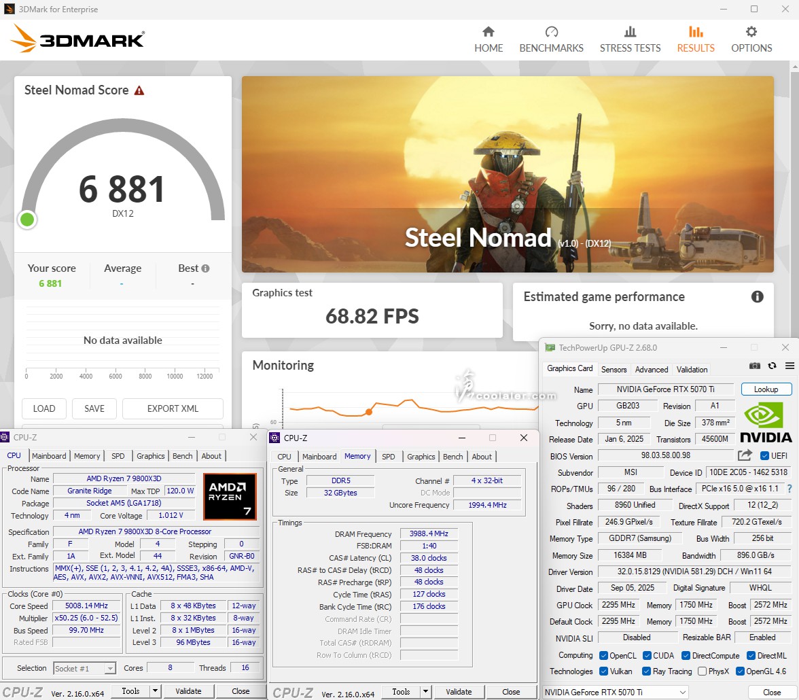The height and width of the screenshot is (700, 799).
Task: Click Tools button in CPU-Z Memory window
Action: pyautogui.click(x=401, y=692)
